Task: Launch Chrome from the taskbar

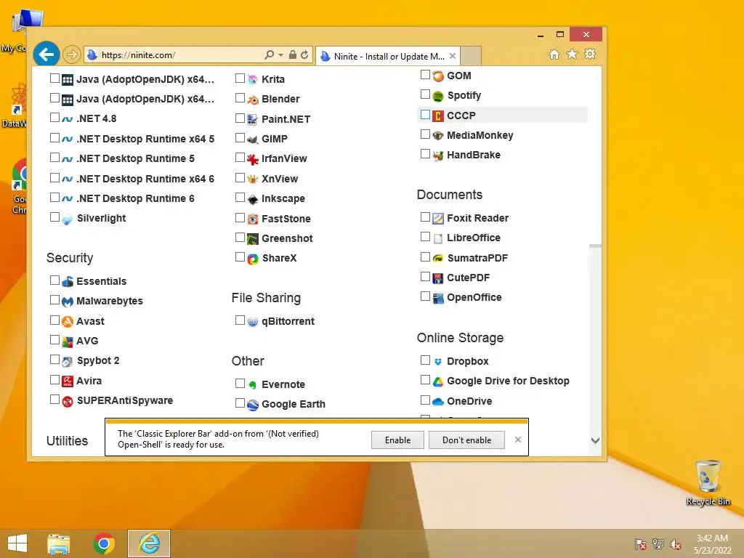Action: pyautogui.click(x=104, y=543)
